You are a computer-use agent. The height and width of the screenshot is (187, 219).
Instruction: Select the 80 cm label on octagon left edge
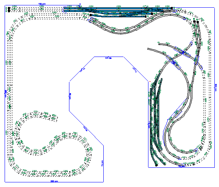pyautogui.click(x=70, y=96)
